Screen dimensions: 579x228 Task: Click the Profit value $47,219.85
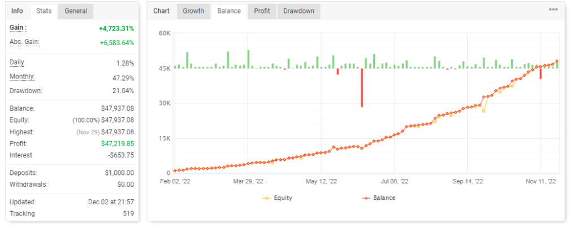pos(118,144)
